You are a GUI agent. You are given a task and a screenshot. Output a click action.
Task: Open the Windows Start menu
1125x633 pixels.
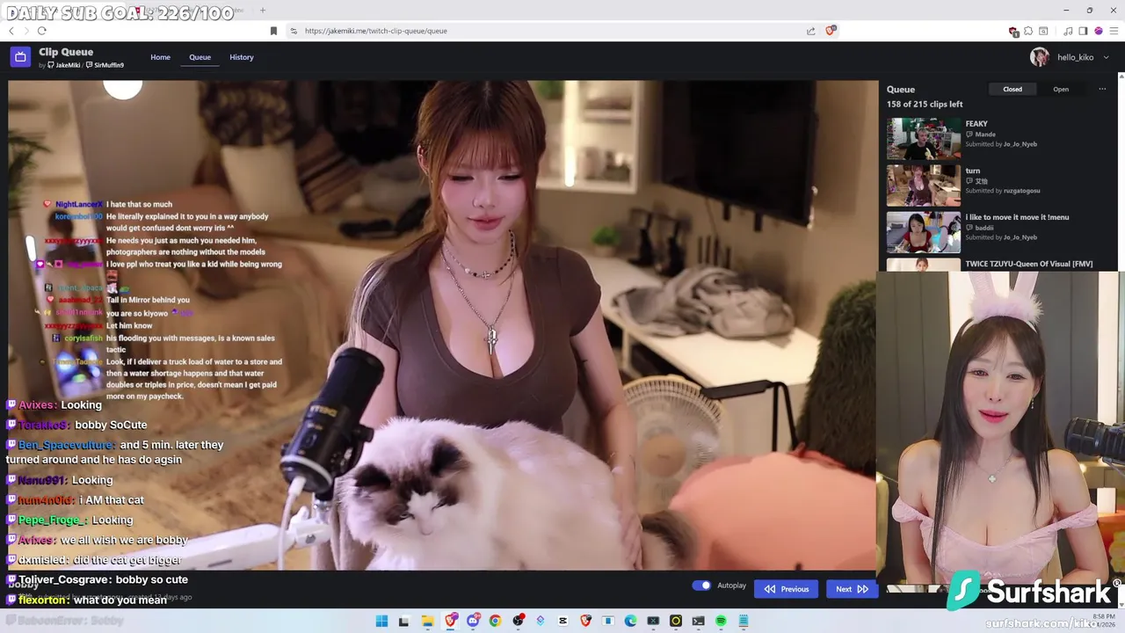click(x=381, y=621)
